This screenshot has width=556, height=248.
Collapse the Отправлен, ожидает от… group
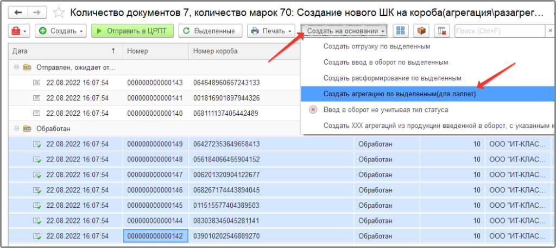pos(17,67)
